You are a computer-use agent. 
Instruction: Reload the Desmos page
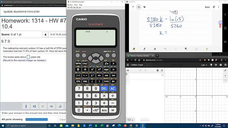[x=135, y=60]
